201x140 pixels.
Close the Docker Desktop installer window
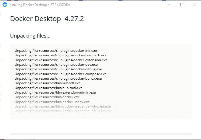click(195, 5)
